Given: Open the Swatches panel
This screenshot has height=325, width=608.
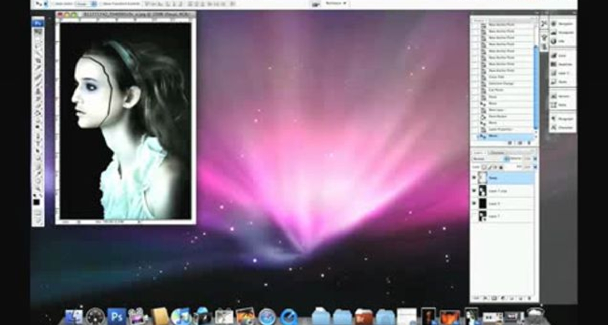Looking at the screenshot, I should pos(562,64).
